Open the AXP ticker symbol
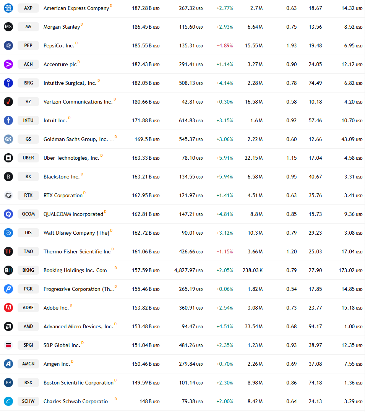The height and width of the screenshot is (412, 365). click(x=28, y=8)
